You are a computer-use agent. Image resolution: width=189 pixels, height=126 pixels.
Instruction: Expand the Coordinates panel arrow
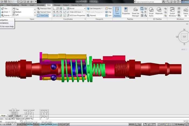click(85, 19)
